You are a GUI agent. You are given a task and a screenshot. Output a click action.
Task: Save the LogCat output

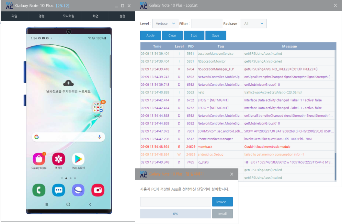(x=216, y=36)
